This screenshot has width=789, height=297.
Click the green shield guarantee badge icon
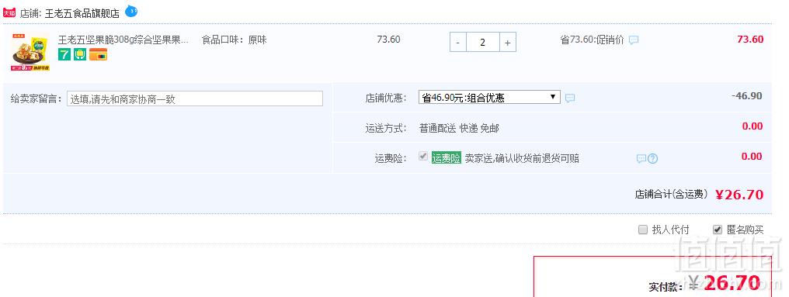(80, 55)
